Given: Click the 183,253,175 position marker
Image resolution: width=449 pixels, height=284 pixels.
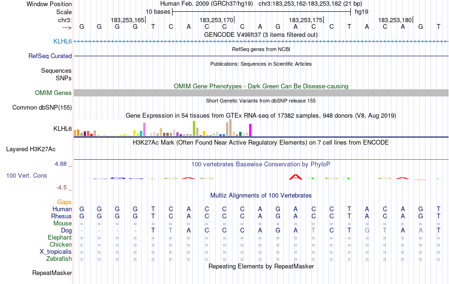Looking at the screenshot, I should (x=306, y=20).
